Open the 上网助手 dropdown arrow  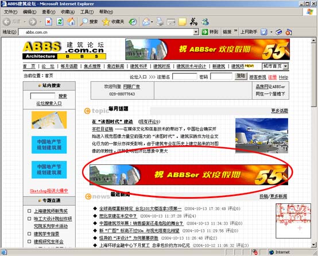click(271, 32)
